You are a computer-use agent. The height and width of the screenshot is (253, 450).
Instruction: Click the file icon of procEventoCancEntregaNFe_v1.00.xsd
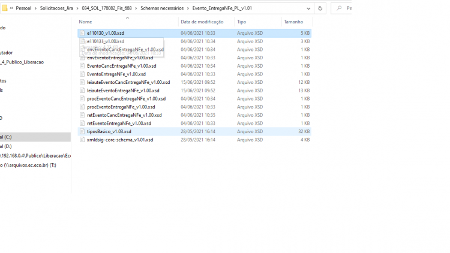82,99
